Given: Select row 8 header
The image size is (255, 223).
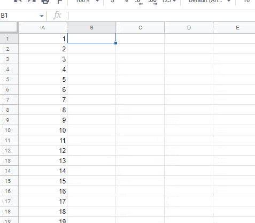Looking at the screenshot, I should tap(9, 110).
